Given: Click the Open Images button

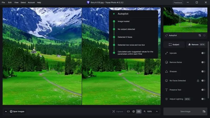Looking at the screenshot, I should (17, 111).
